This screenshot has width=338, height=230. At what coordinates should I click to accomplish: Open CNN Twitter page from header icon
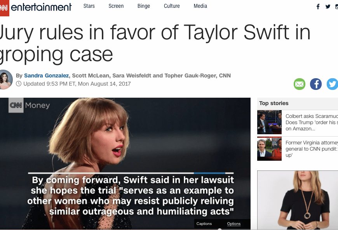click(x=328, y=7)
